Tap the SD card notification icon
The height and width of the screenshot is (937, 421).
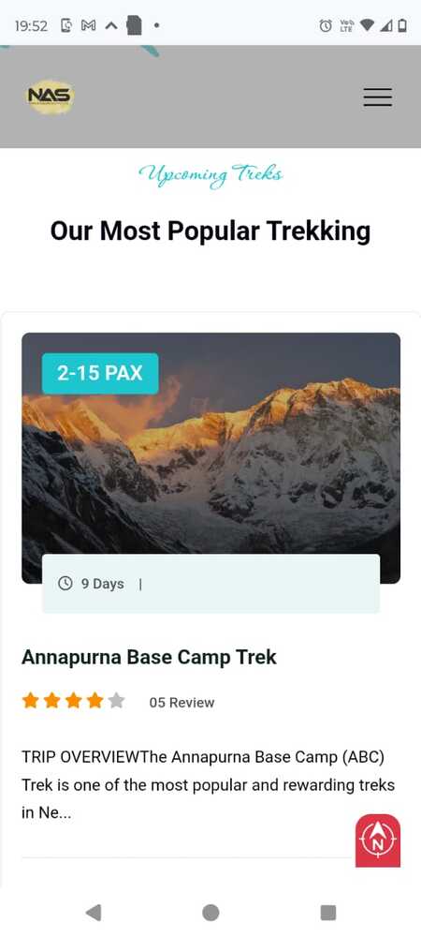point(134,25)
